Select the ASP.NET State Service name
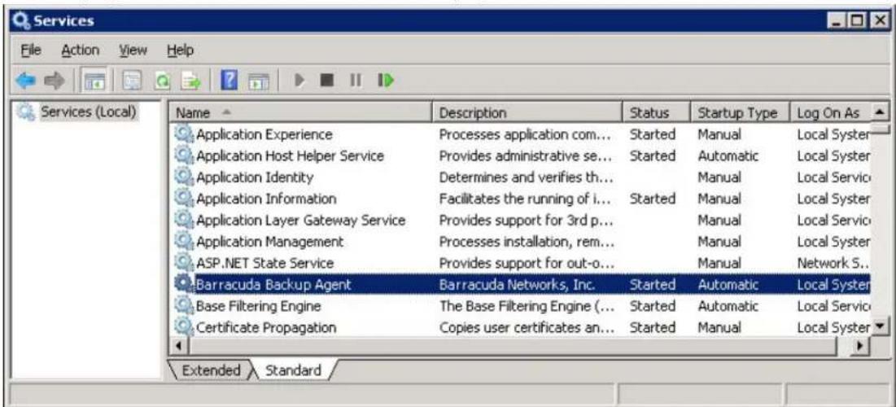Viewport: 896px width, 407px height. point(264,263)
